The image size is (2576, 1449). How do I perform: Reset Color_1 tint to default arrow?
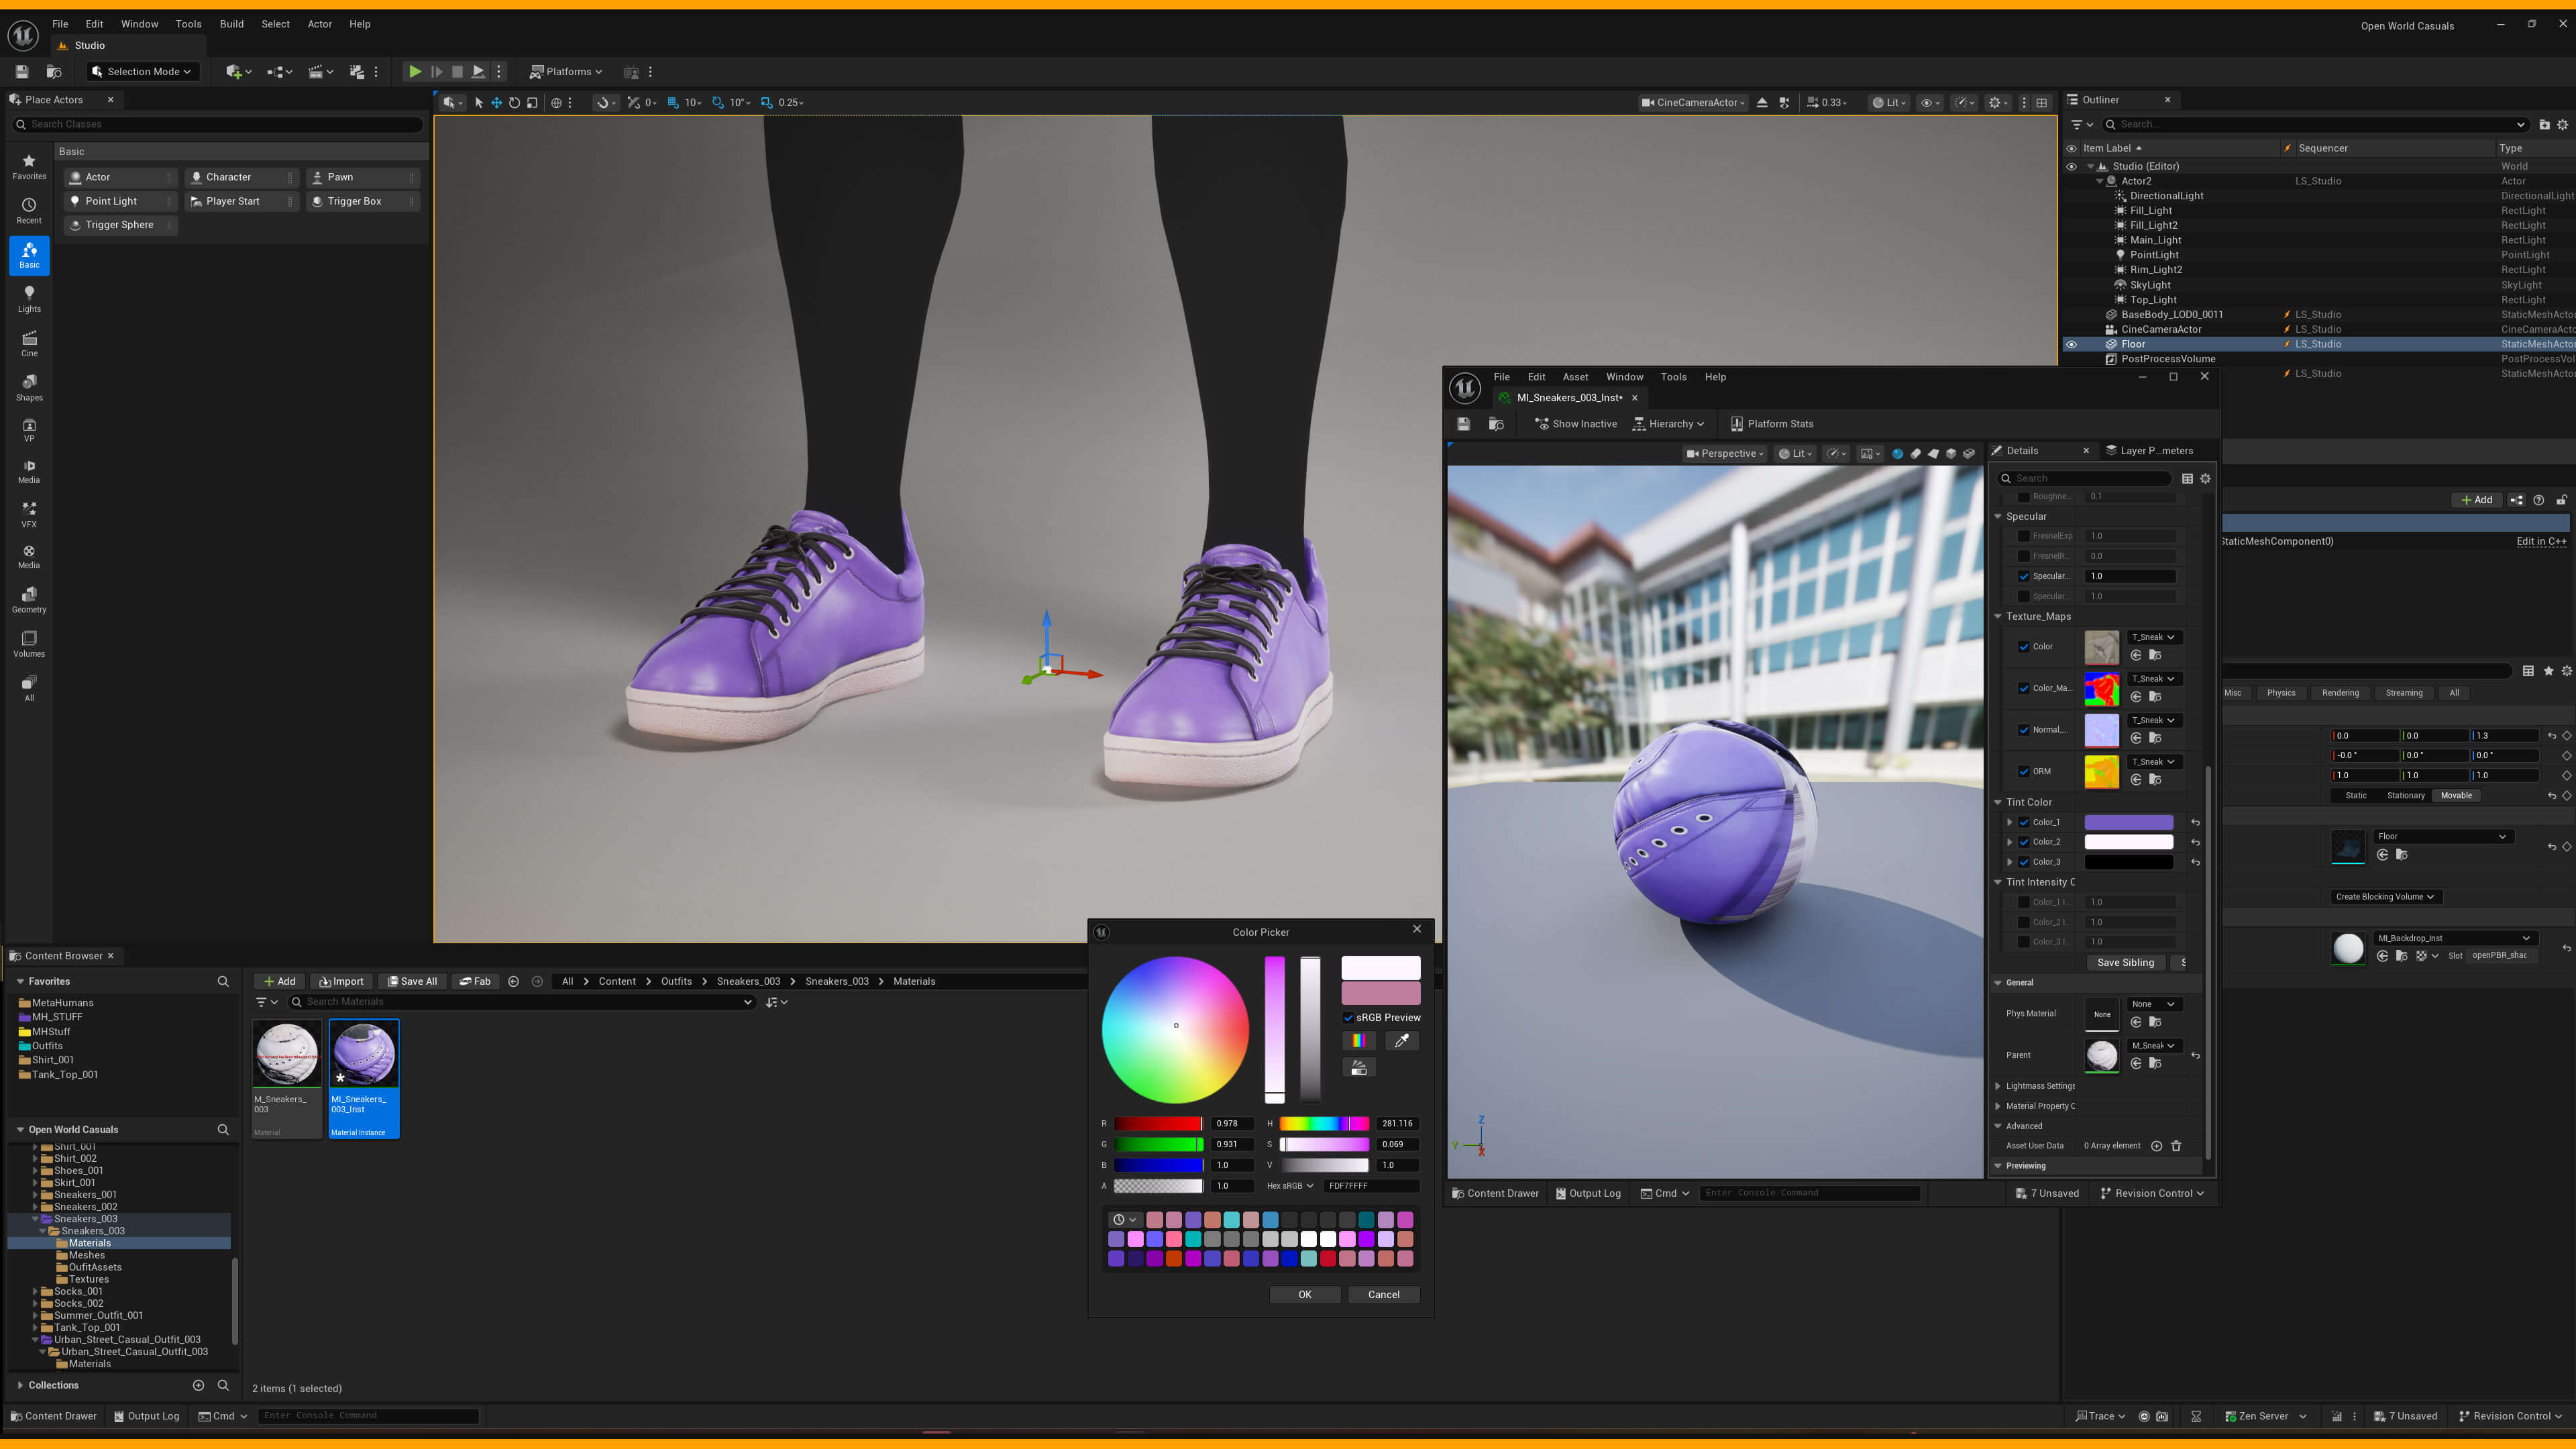point(2195,822)
